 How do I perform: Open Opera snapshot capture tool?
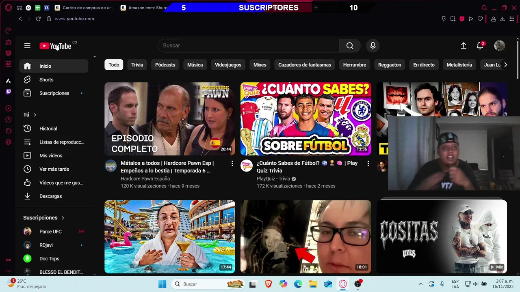tap(453, 19)
